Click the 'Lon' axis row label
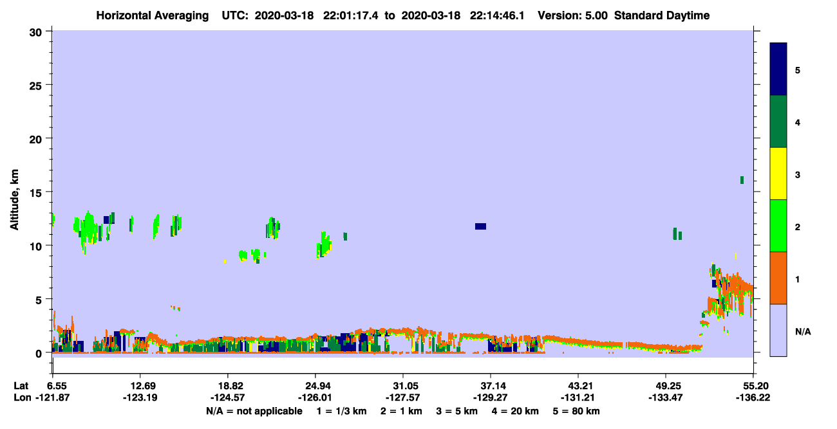 (21, 397)
